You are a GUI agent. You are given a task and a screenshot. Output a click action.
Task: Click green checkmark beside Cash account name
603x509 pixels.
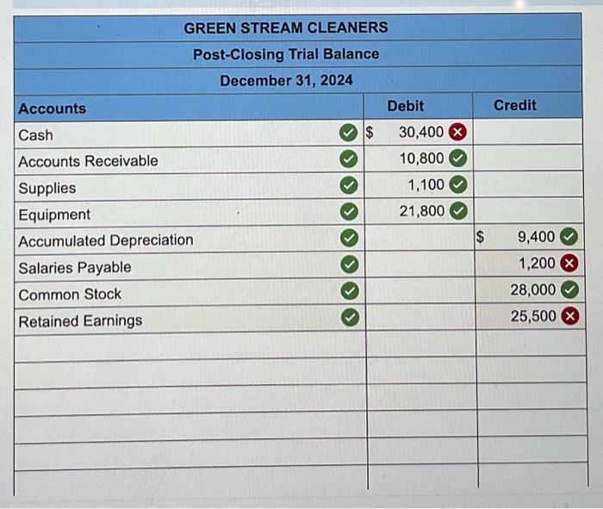click(x=348, y=133)
